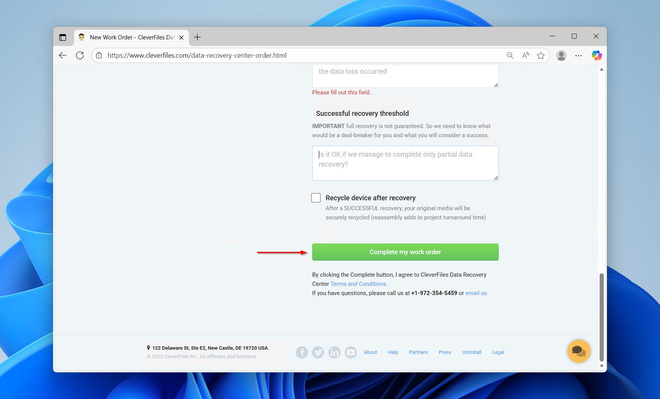Open the Copilot icon
660x399 pixels.
pos(596,55)
